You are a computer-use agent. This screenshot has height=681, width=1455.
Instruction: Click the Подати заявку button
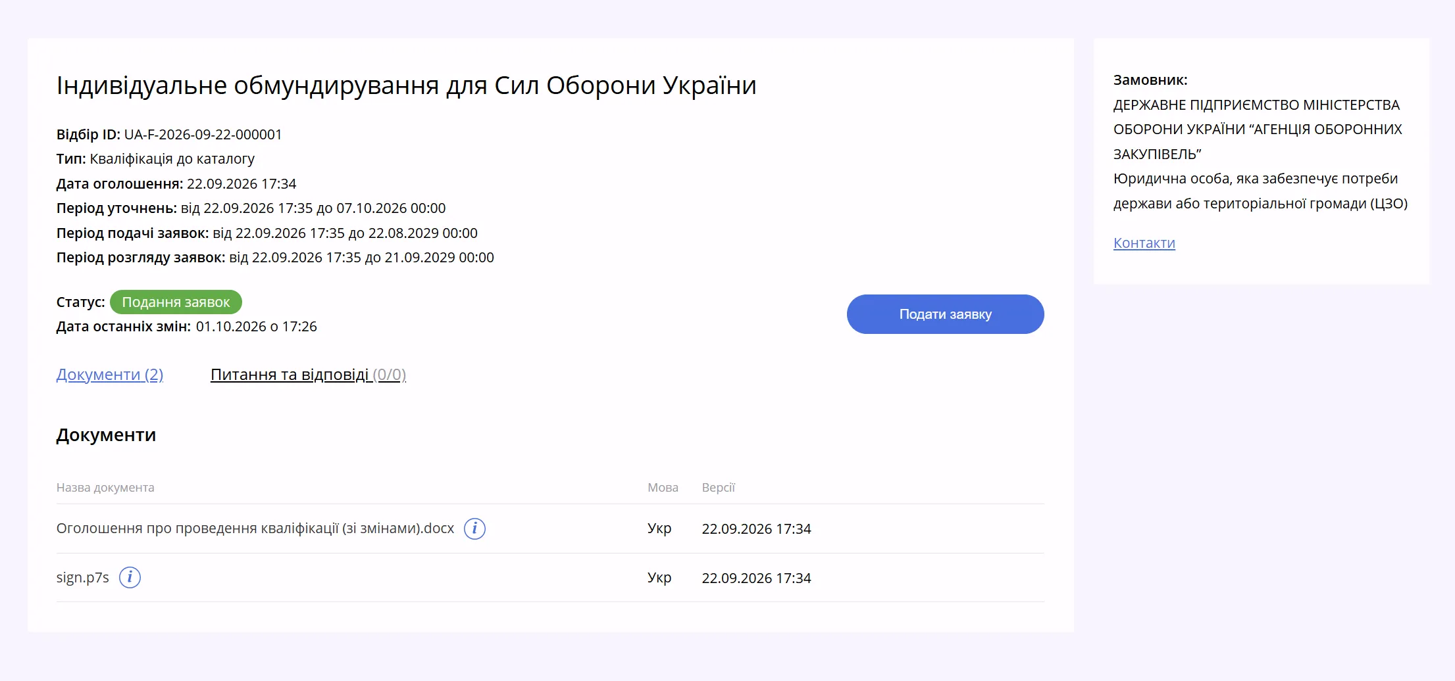[945, 314]
